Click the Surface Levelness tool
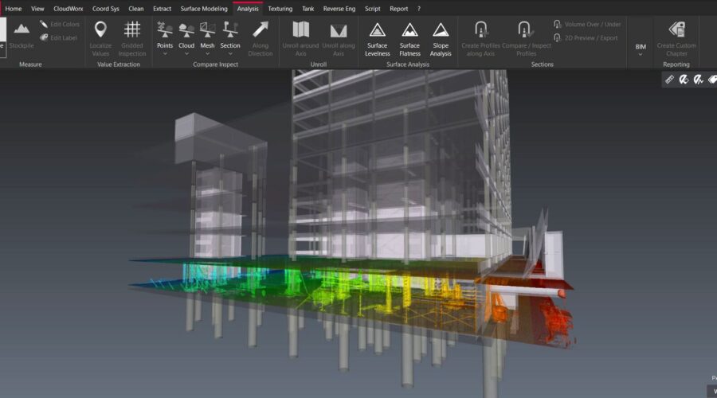Screen dimensions: 717x398 [378, 37]
